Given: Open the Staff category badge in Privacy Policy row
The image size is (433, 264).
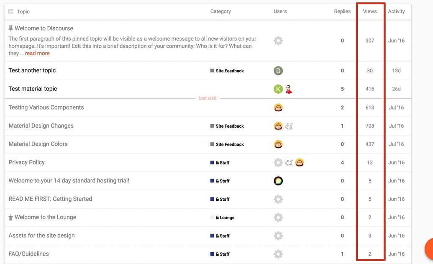Looking at the screenshot, I should click(224, 163).
